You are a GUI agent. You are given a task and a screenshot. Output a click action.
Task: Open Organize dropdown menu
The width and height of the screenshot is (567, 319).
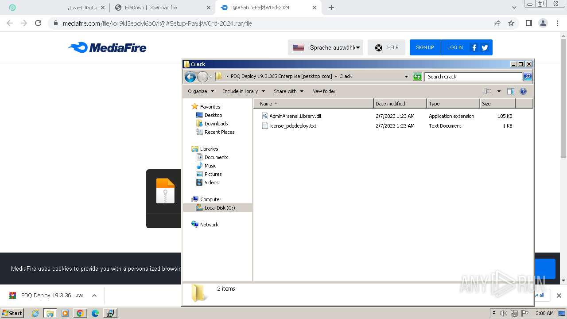pyautogui.click(x=201, y=91)
